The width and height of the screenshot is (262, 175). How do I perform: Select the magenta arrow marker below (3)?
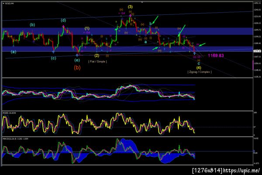130,16
